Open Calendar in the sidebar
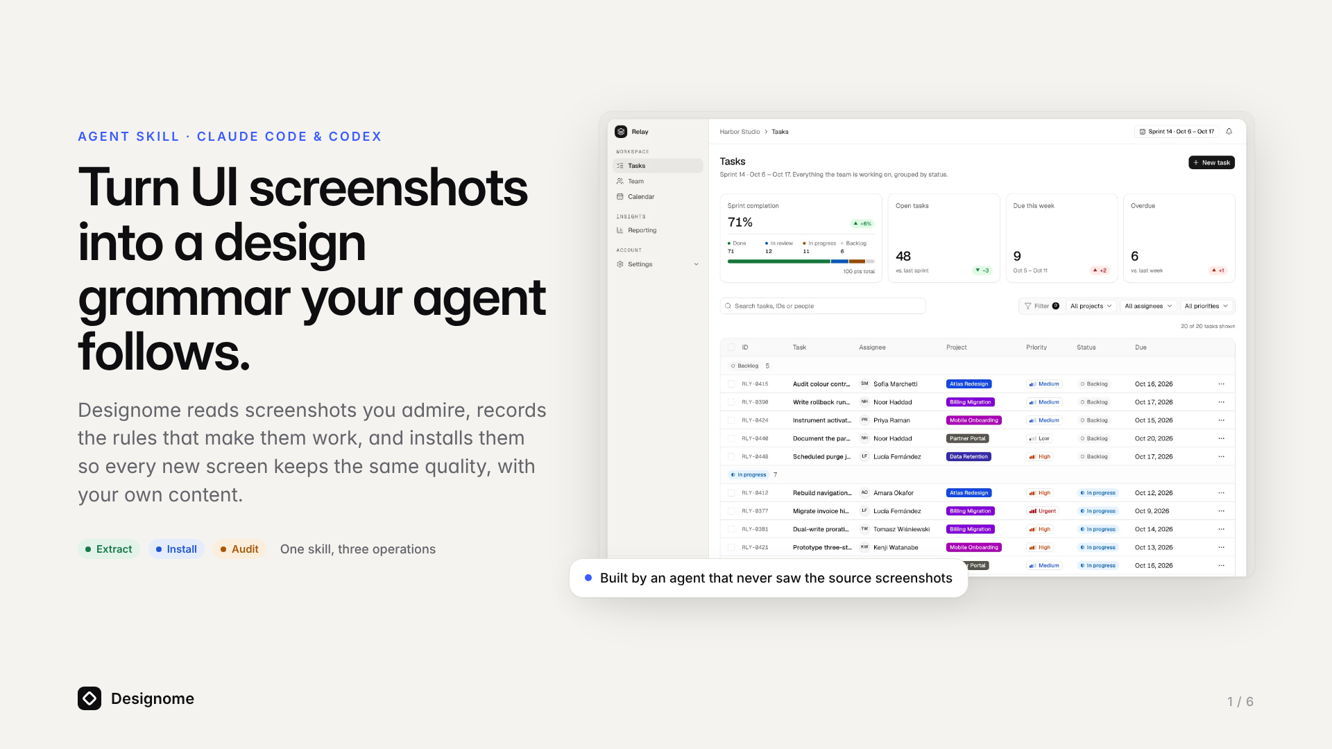Image resolution: width=1332 pixels, height=749 pixels. pyautogui.click(x=658, y=197)
